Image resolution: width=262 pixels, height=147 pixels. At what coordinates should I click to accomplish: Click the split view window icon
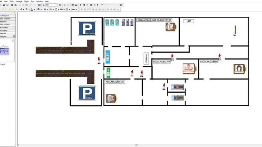39,5
